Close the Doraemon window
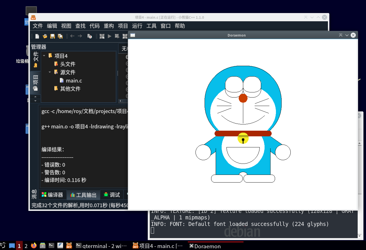366x250 pixels. pos(353,35)
